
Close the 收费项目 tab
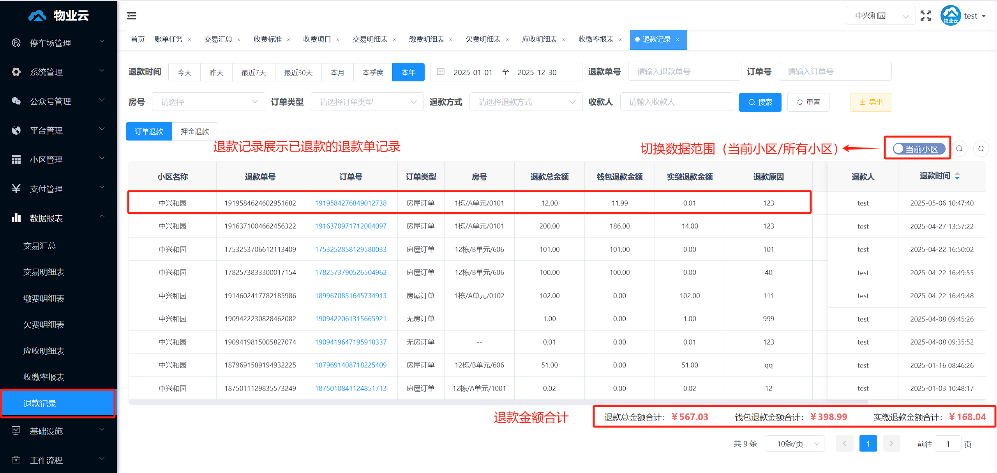click(x=338, y=40)
